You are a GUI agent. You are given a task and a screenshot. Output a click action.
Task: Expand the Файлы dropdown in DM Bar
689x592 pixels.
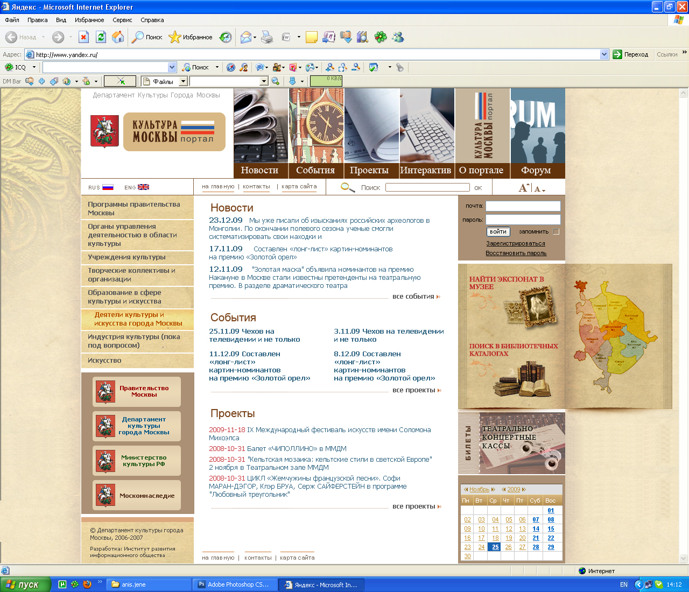(x=183, y=81)
